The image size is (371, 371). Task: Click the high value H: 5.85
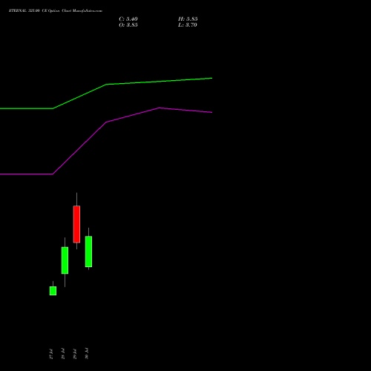[x=188, y=19]
